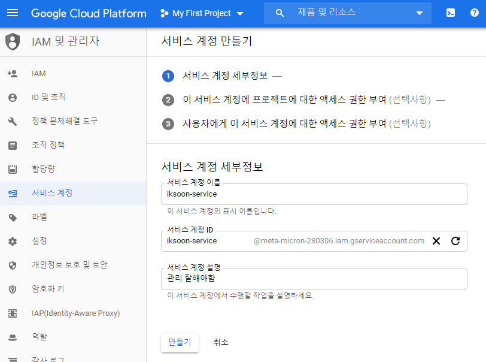The height and width of the screenshot is (362, 486).
Task: Click the 만들기 button
Action: [x=180, y=342]
